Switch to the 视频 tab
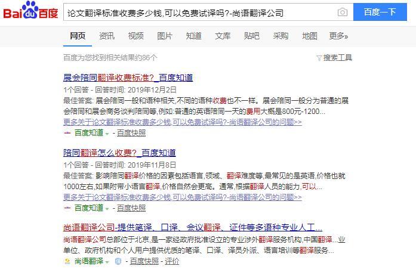The image size is (416, 275). (x=136, y=36)
